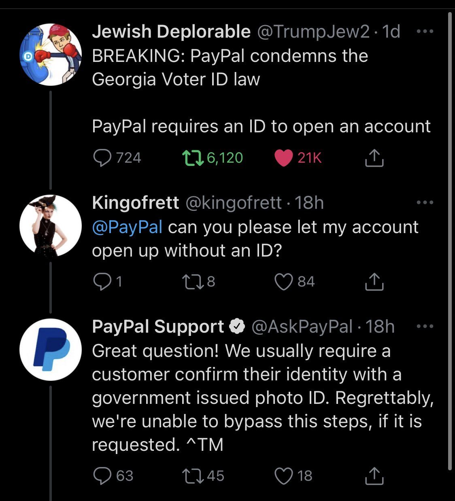Share Kingofrett's tweet
Screen dimensions: 455x501
374,282
